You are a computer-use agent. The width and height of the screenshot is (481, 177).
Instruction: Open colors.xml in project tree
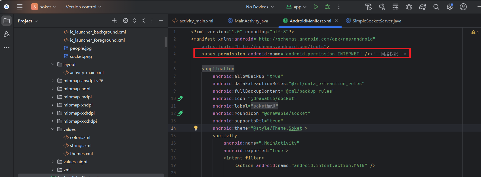tap(77, 137)
